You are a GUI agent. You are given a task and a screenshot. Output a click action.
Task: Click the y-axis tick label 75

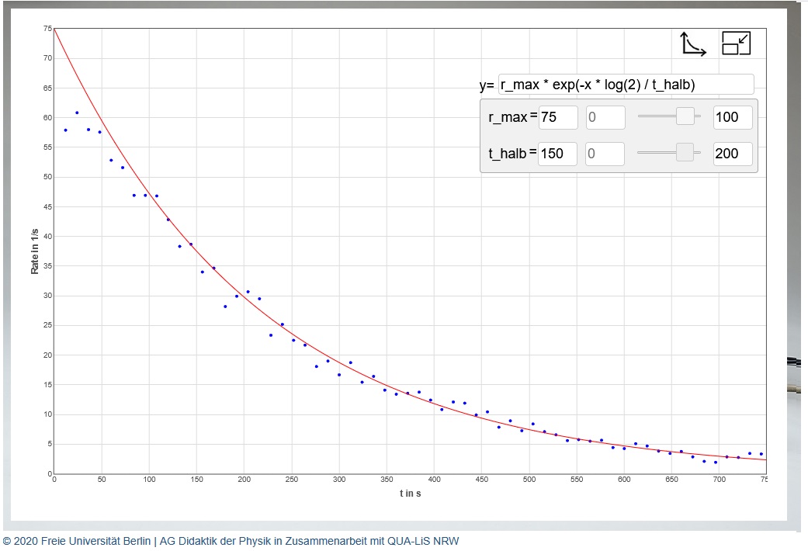point(47,29)
